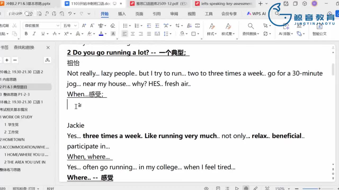The height and width of the screenshot is (190, 339).
Task: Click the highlight color swatch
Action: tap(89, 34)
